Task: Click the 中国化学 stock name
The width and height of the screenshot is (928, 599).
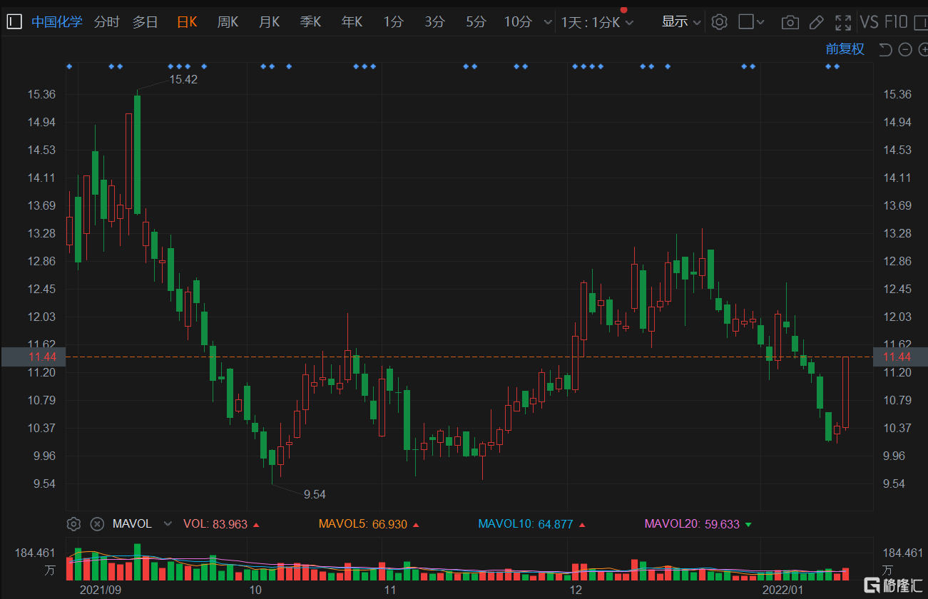Action: 56,22
